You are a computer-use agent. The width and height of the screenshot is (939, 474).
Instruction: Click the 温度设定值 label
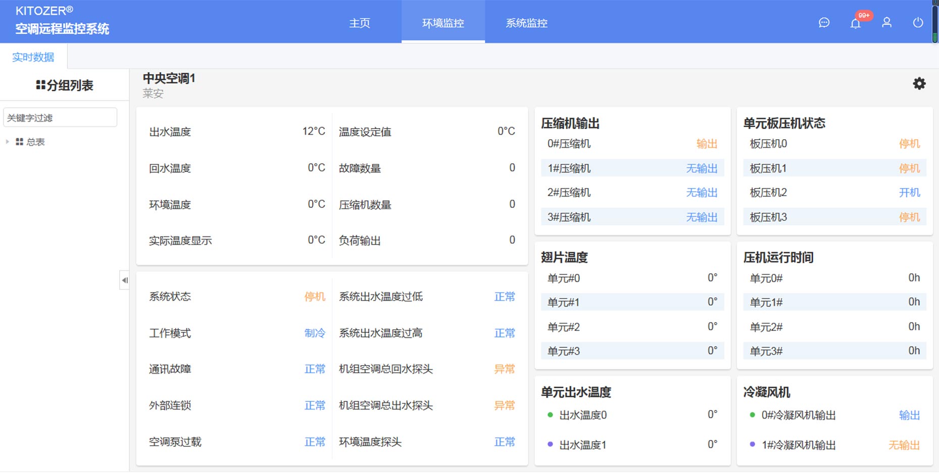point(365,132)
